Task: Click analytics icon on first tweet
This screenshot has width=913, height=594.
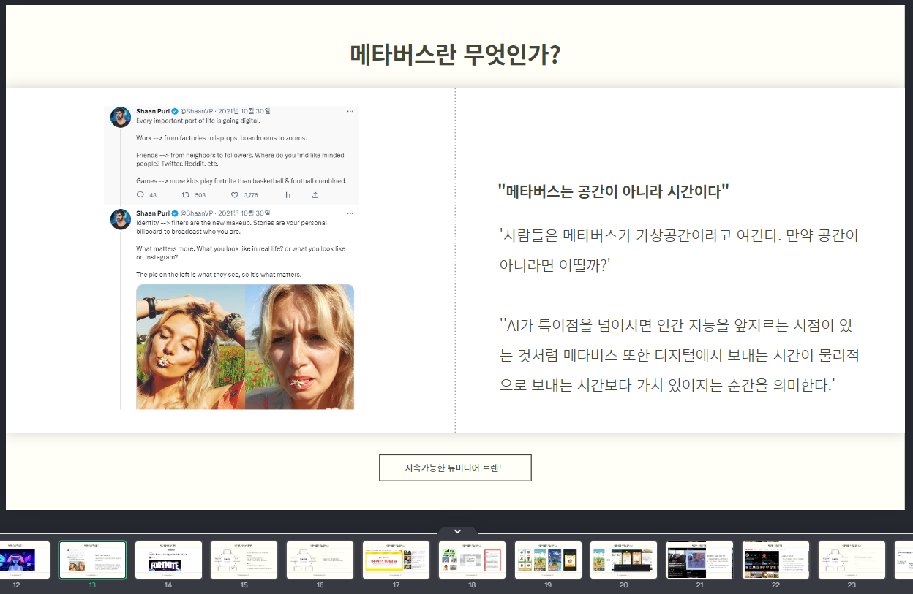Action: click(x=287, y=195)
